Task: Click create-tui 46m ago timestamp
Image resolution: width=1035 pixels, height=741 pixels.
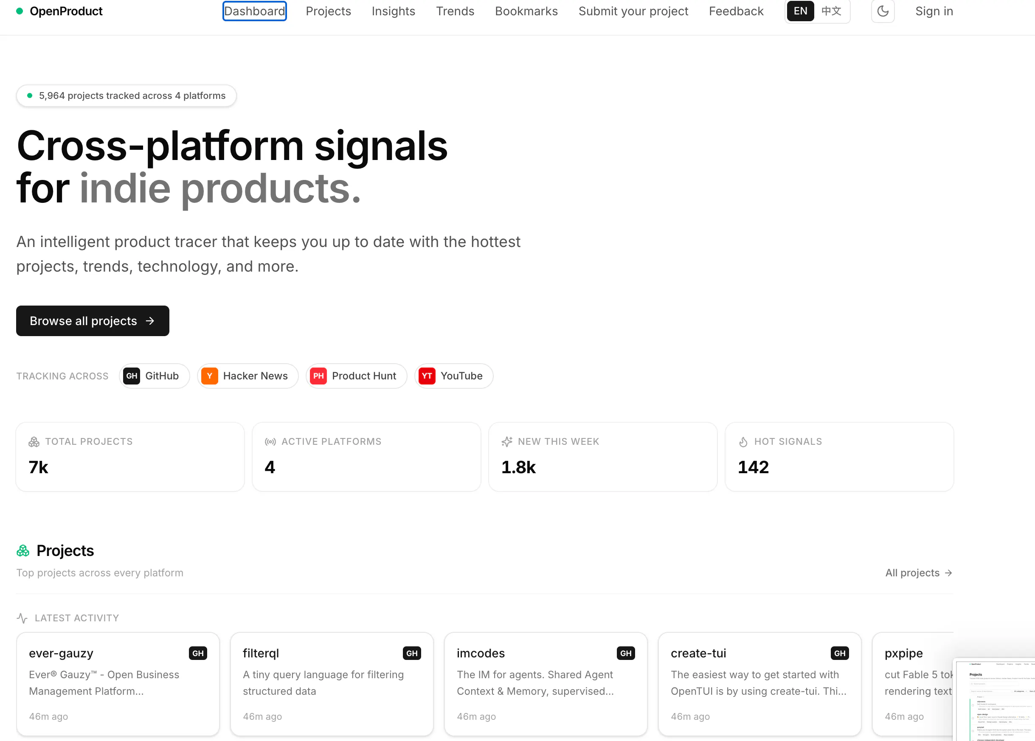Action: point(690,717)
